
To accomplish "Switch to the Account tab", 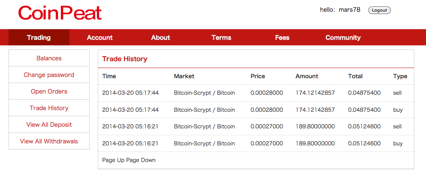I will [100, 37].
